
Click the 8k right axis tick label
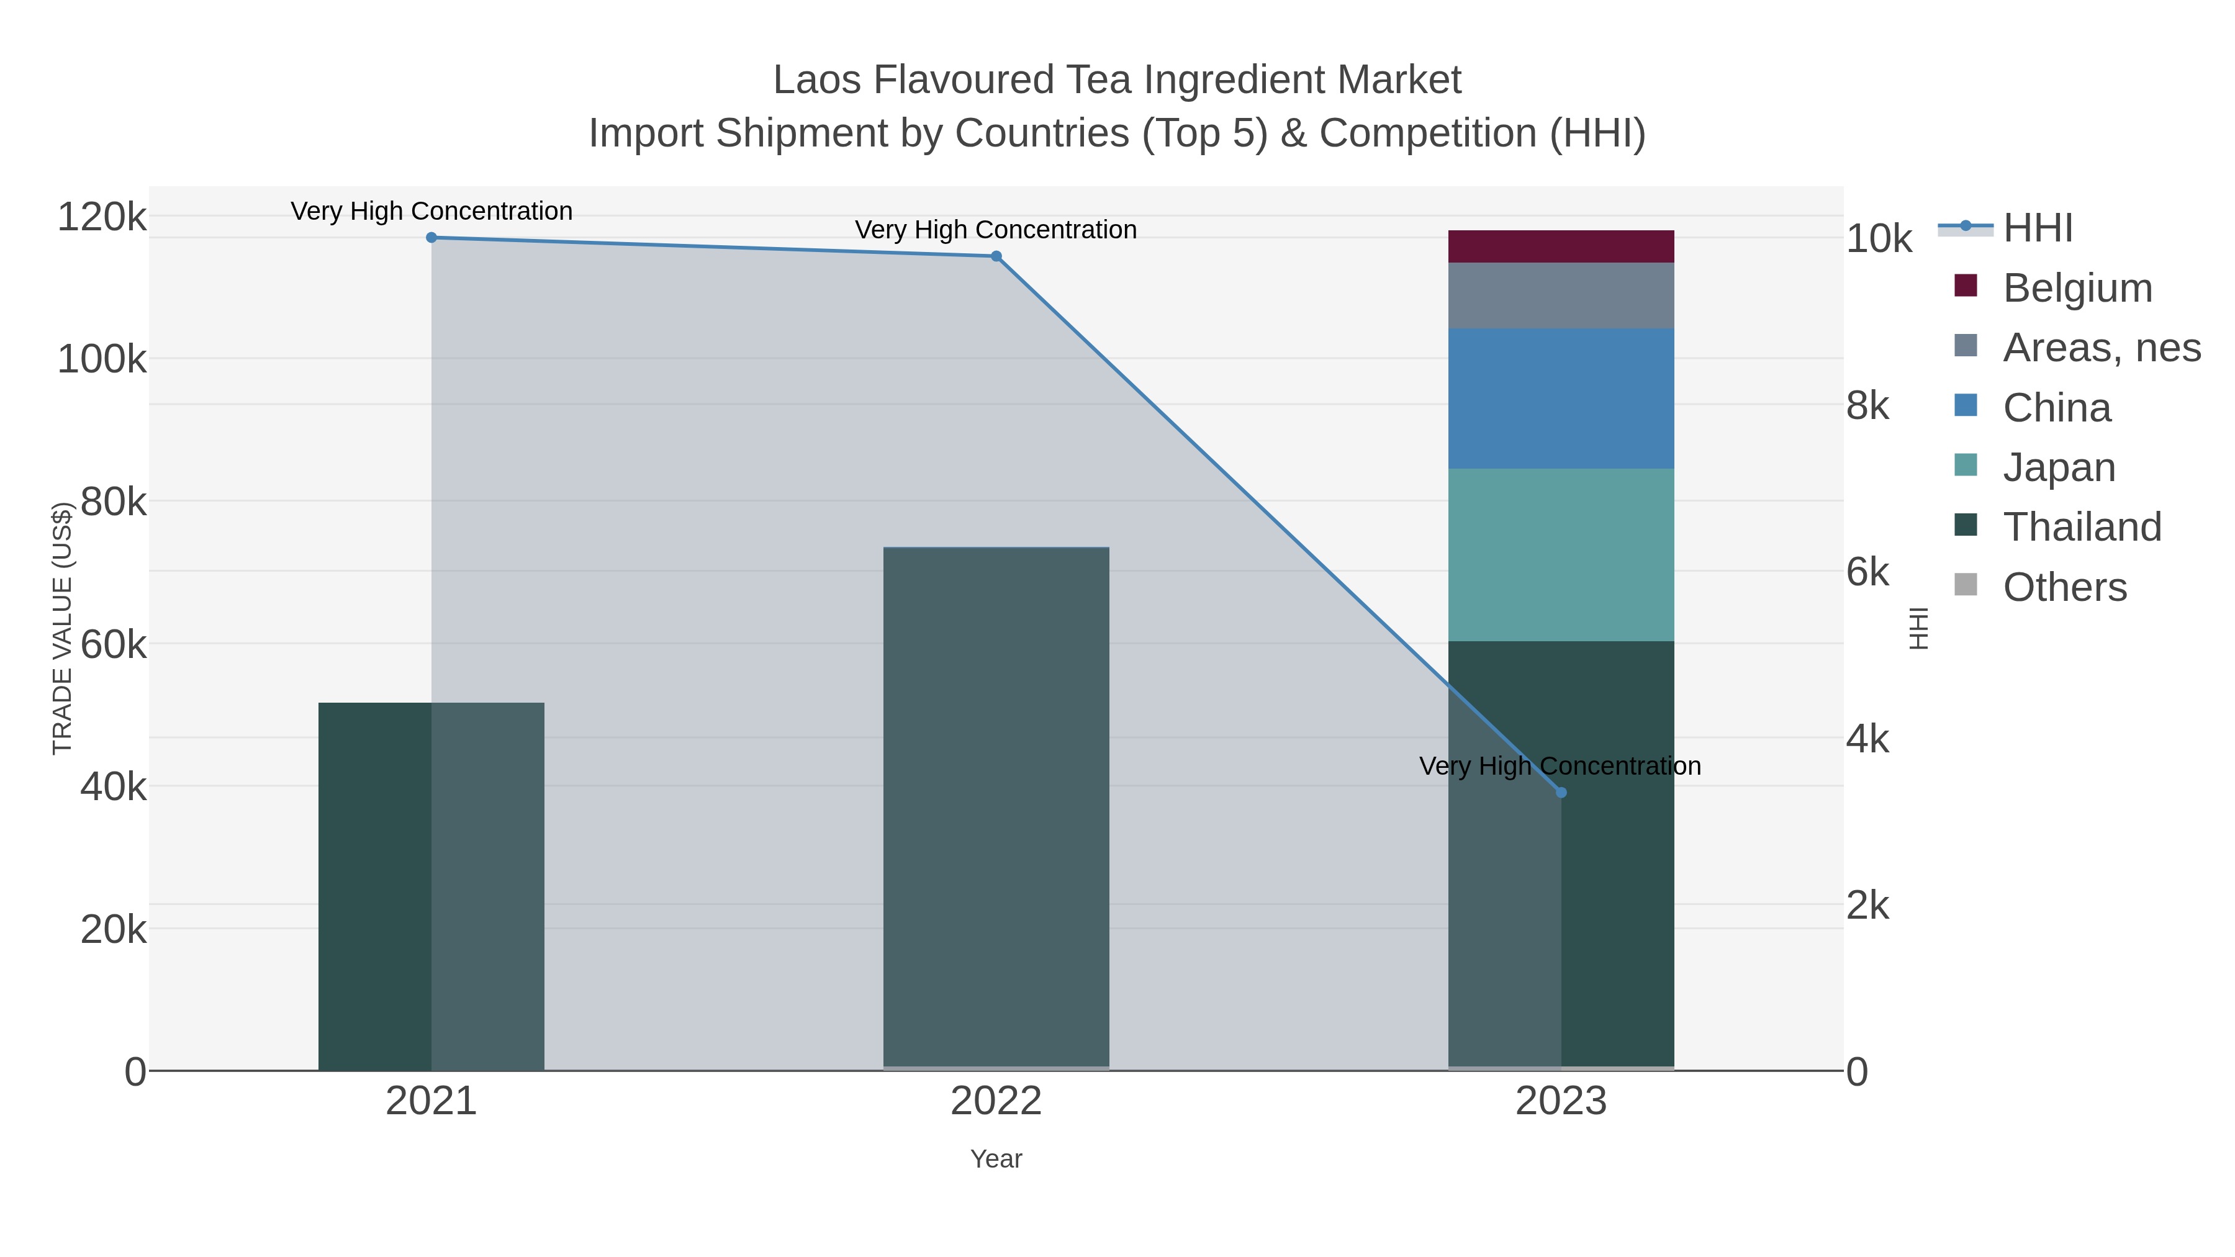[1868, 406]
